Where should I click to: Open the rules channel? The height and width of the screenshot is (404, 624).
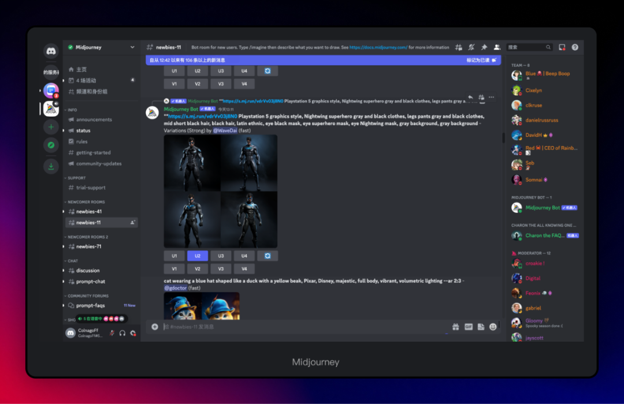click(102, 141)
